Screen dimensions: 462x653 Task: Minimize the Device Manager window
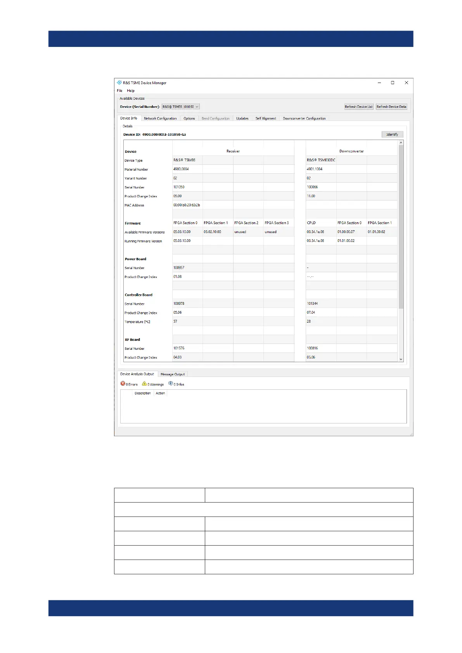pyautogui.click(x=379, y=83)
